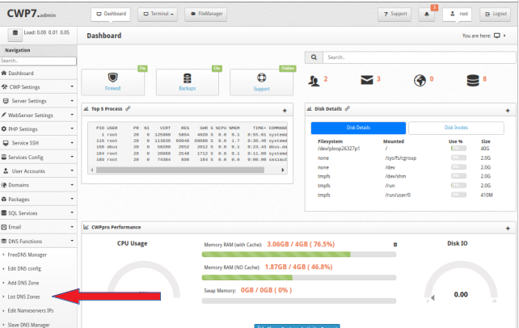Click the Backups server icon
This screenshot has width=519, height=328.
(188, 78)
